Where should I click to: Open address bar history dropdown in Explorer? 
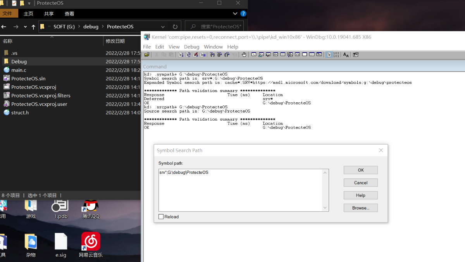(163, 27)
